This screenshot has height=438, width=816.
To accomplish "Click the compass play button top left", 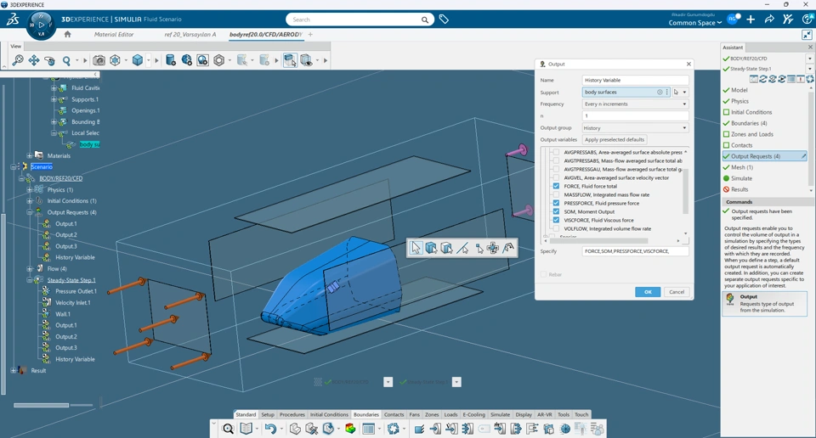I will pyautogui.click(x=41, y=24).
